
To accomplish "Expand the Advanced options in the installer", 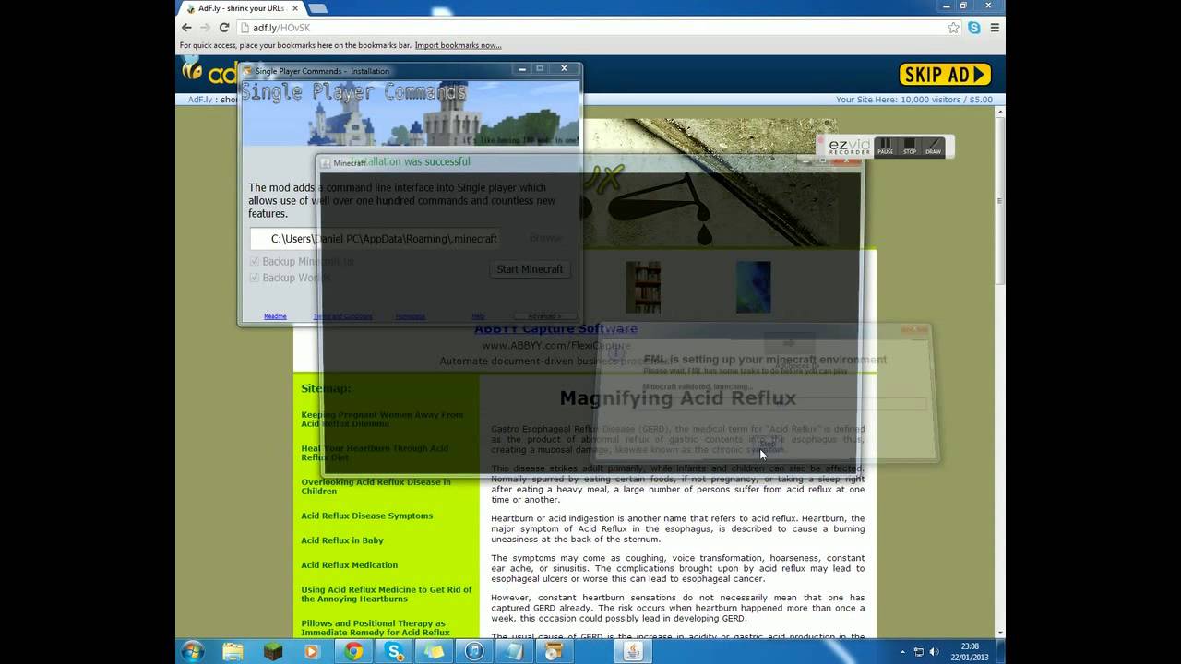I will coord(544,316).
